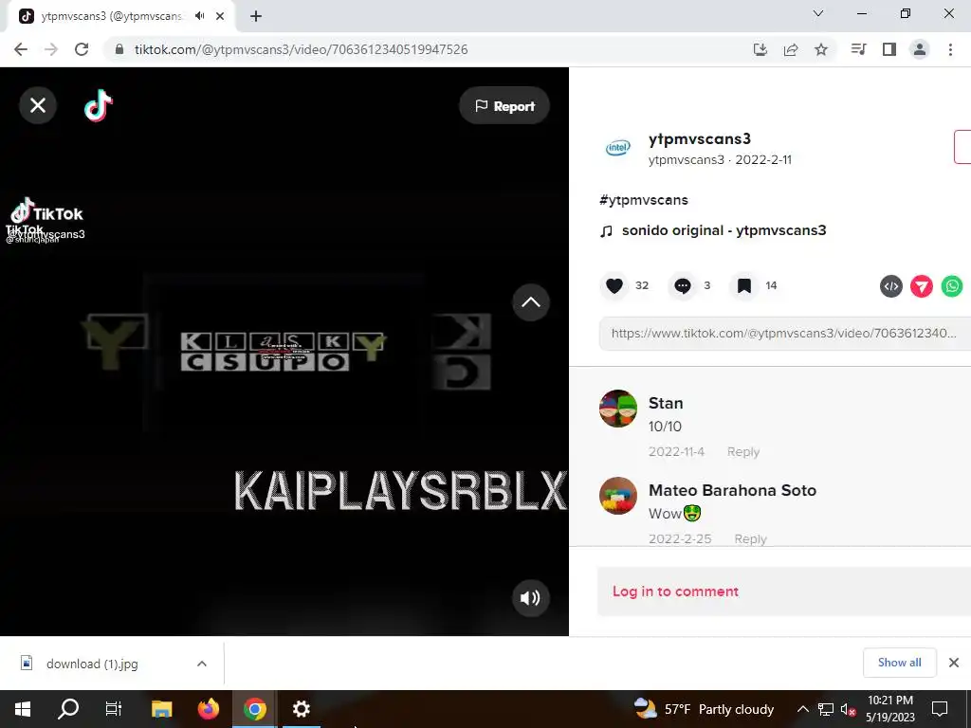Open the #ytpmvscans hashtag

[644, 200]
